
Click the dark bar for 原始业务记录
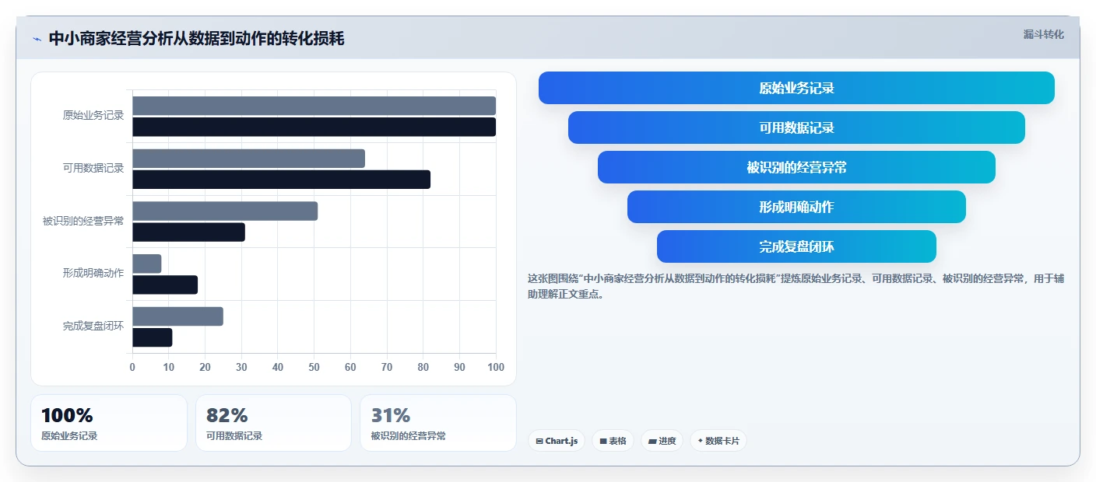coord(314,127)
